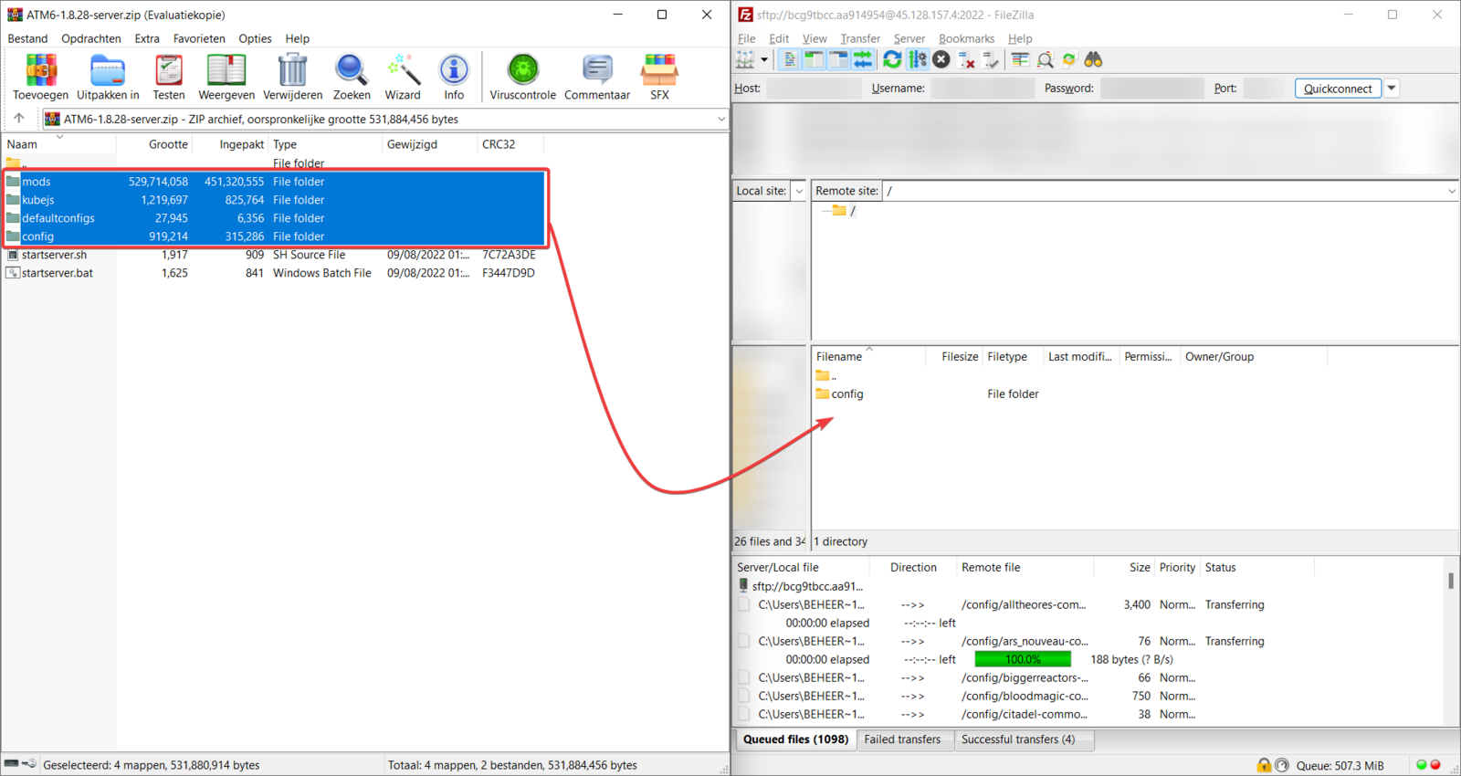Refresh FileZilla file lists icon
1461x776 pixels.
coord(892,60)
